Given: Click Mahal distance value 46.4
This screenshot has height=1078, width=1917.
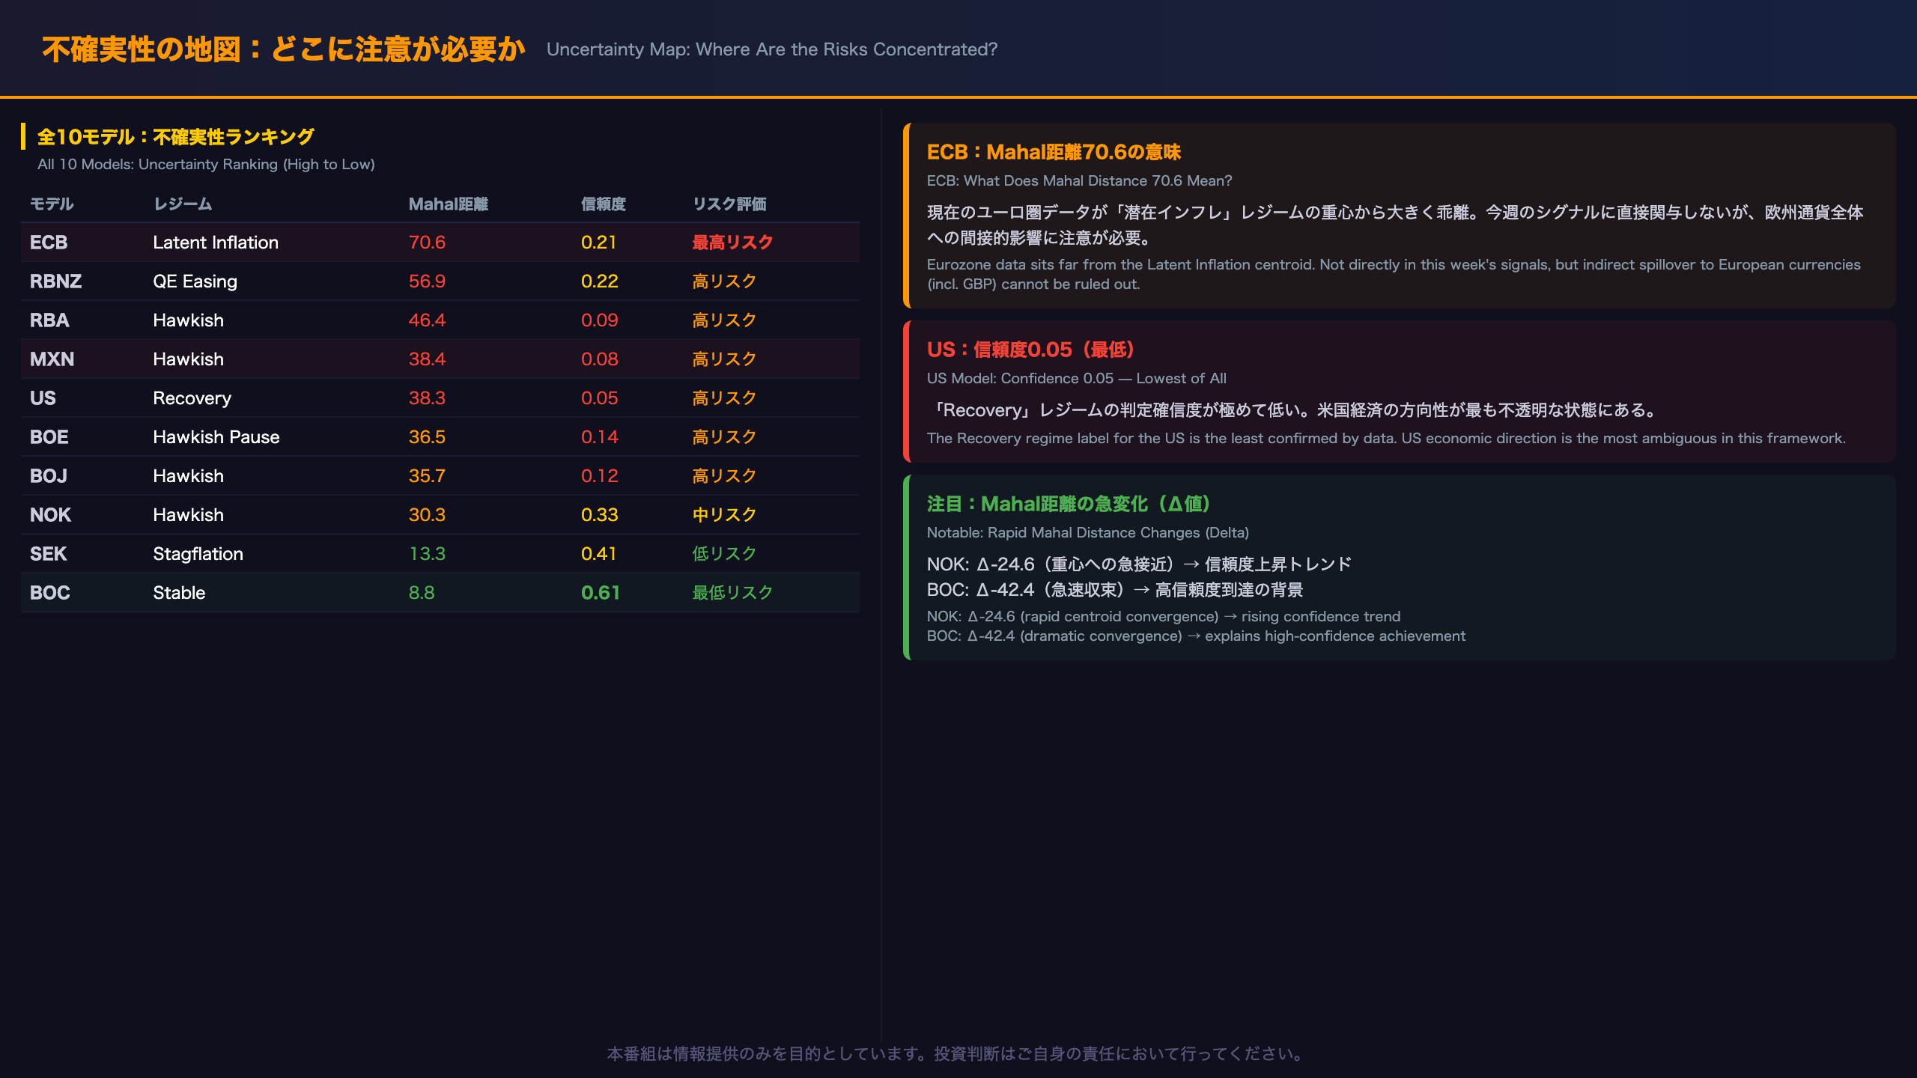Looking at the screenshot, I should click(x=427, y=320).
